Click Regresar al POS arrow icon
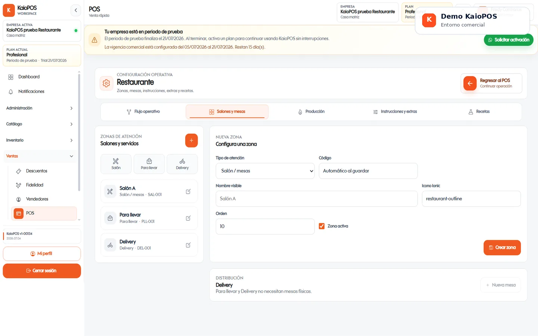 [x=470, y=83]
